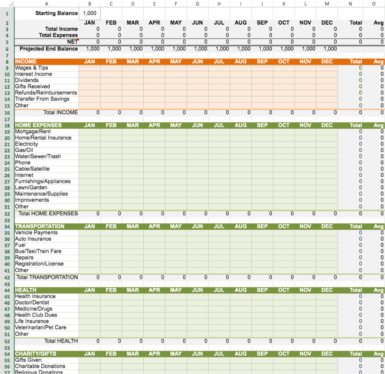385x374 pixels.
Task: Click the Veterinarian/Pet Care row label
Action: tap(41, 328)
